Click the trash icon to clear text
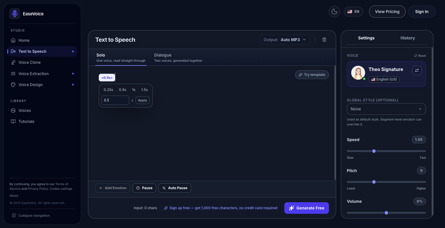445x228 pixels. [x=324, y=40]
